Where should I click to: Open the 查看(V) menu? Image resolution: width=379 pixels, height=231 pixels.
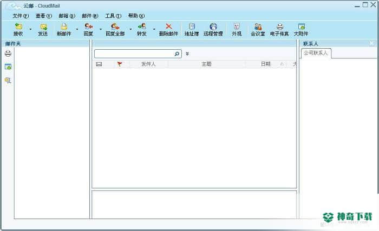(x=44, y=16)
